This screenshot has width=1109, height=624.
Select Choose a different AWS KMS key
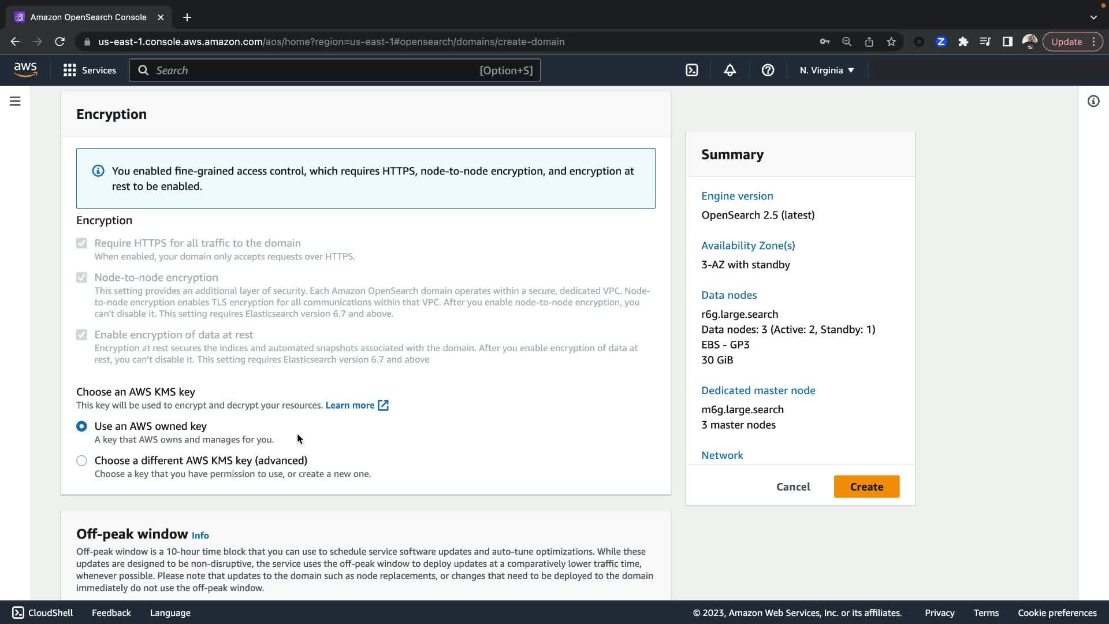click(81, 460)
